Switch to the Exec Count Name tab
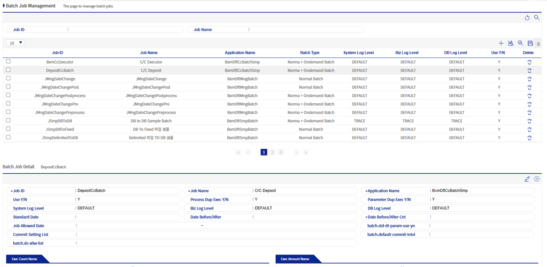 [25, 259]
